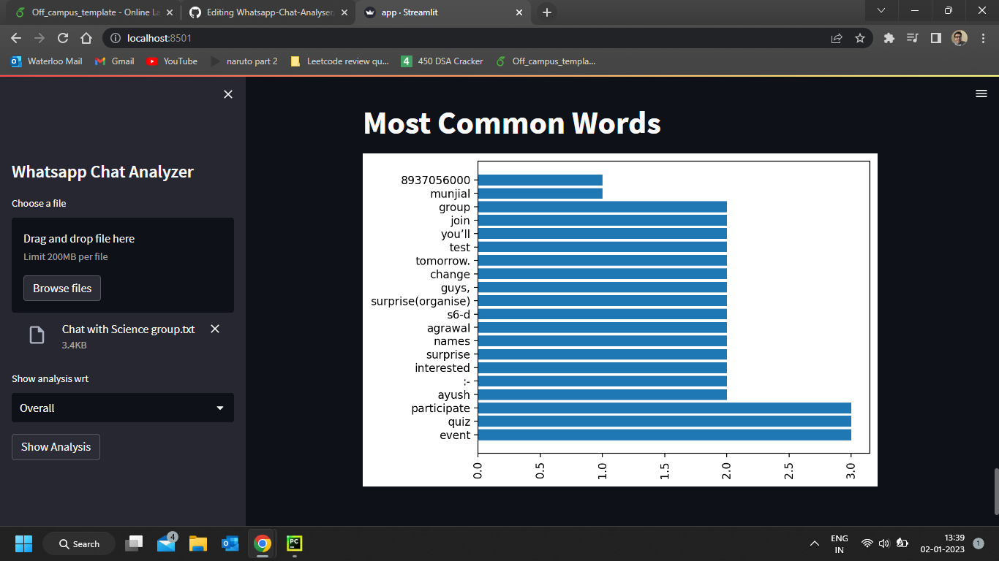Screen dimensions: 999x561
Task: Toggle the speaker volume icon in system tray
Action: [x=883, y=543]
